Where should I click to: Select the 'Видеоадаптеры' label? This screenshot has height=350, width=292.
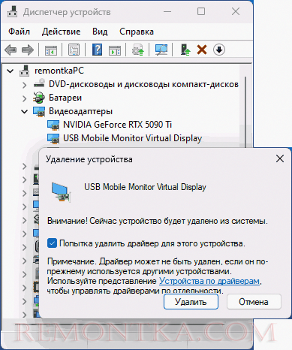(80, 111)
